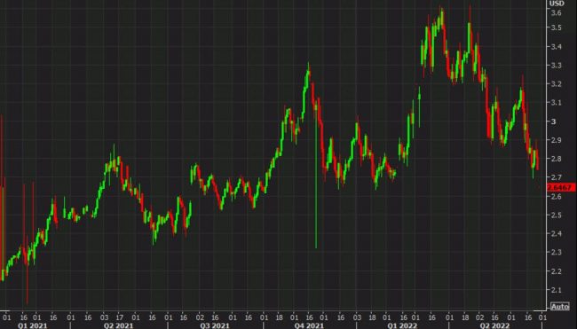Click the USD currency label
This screenshot has width=577, height=329.
pyautogui.click(x=557, y=4)
